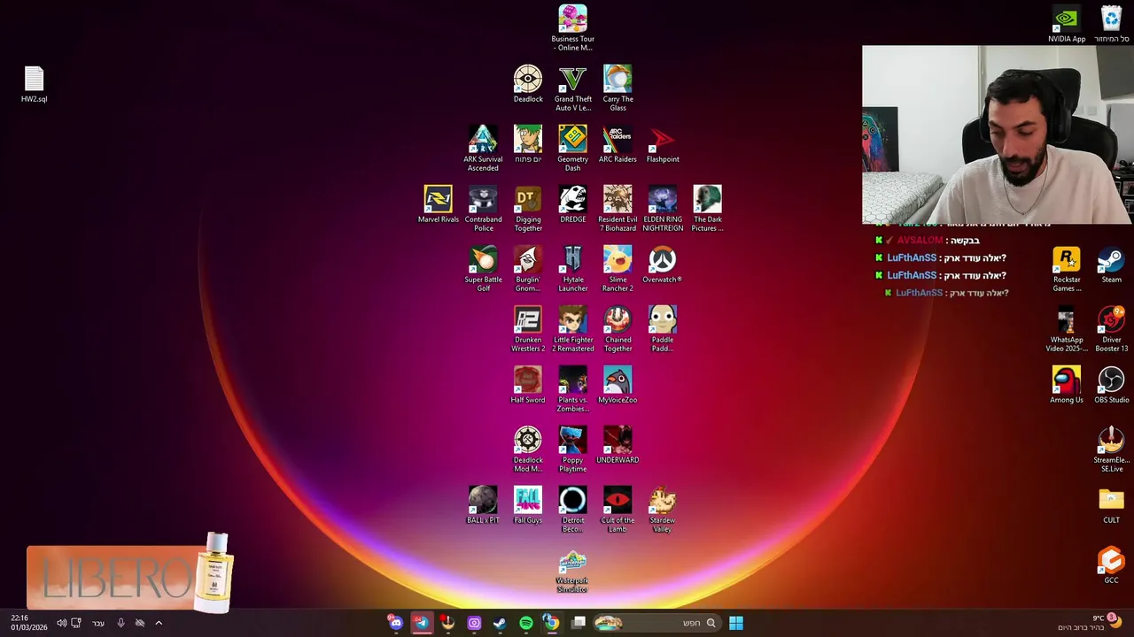Select the Flashpoint desktop icon
Screen dimensions: 1134x637
(663, 144)
